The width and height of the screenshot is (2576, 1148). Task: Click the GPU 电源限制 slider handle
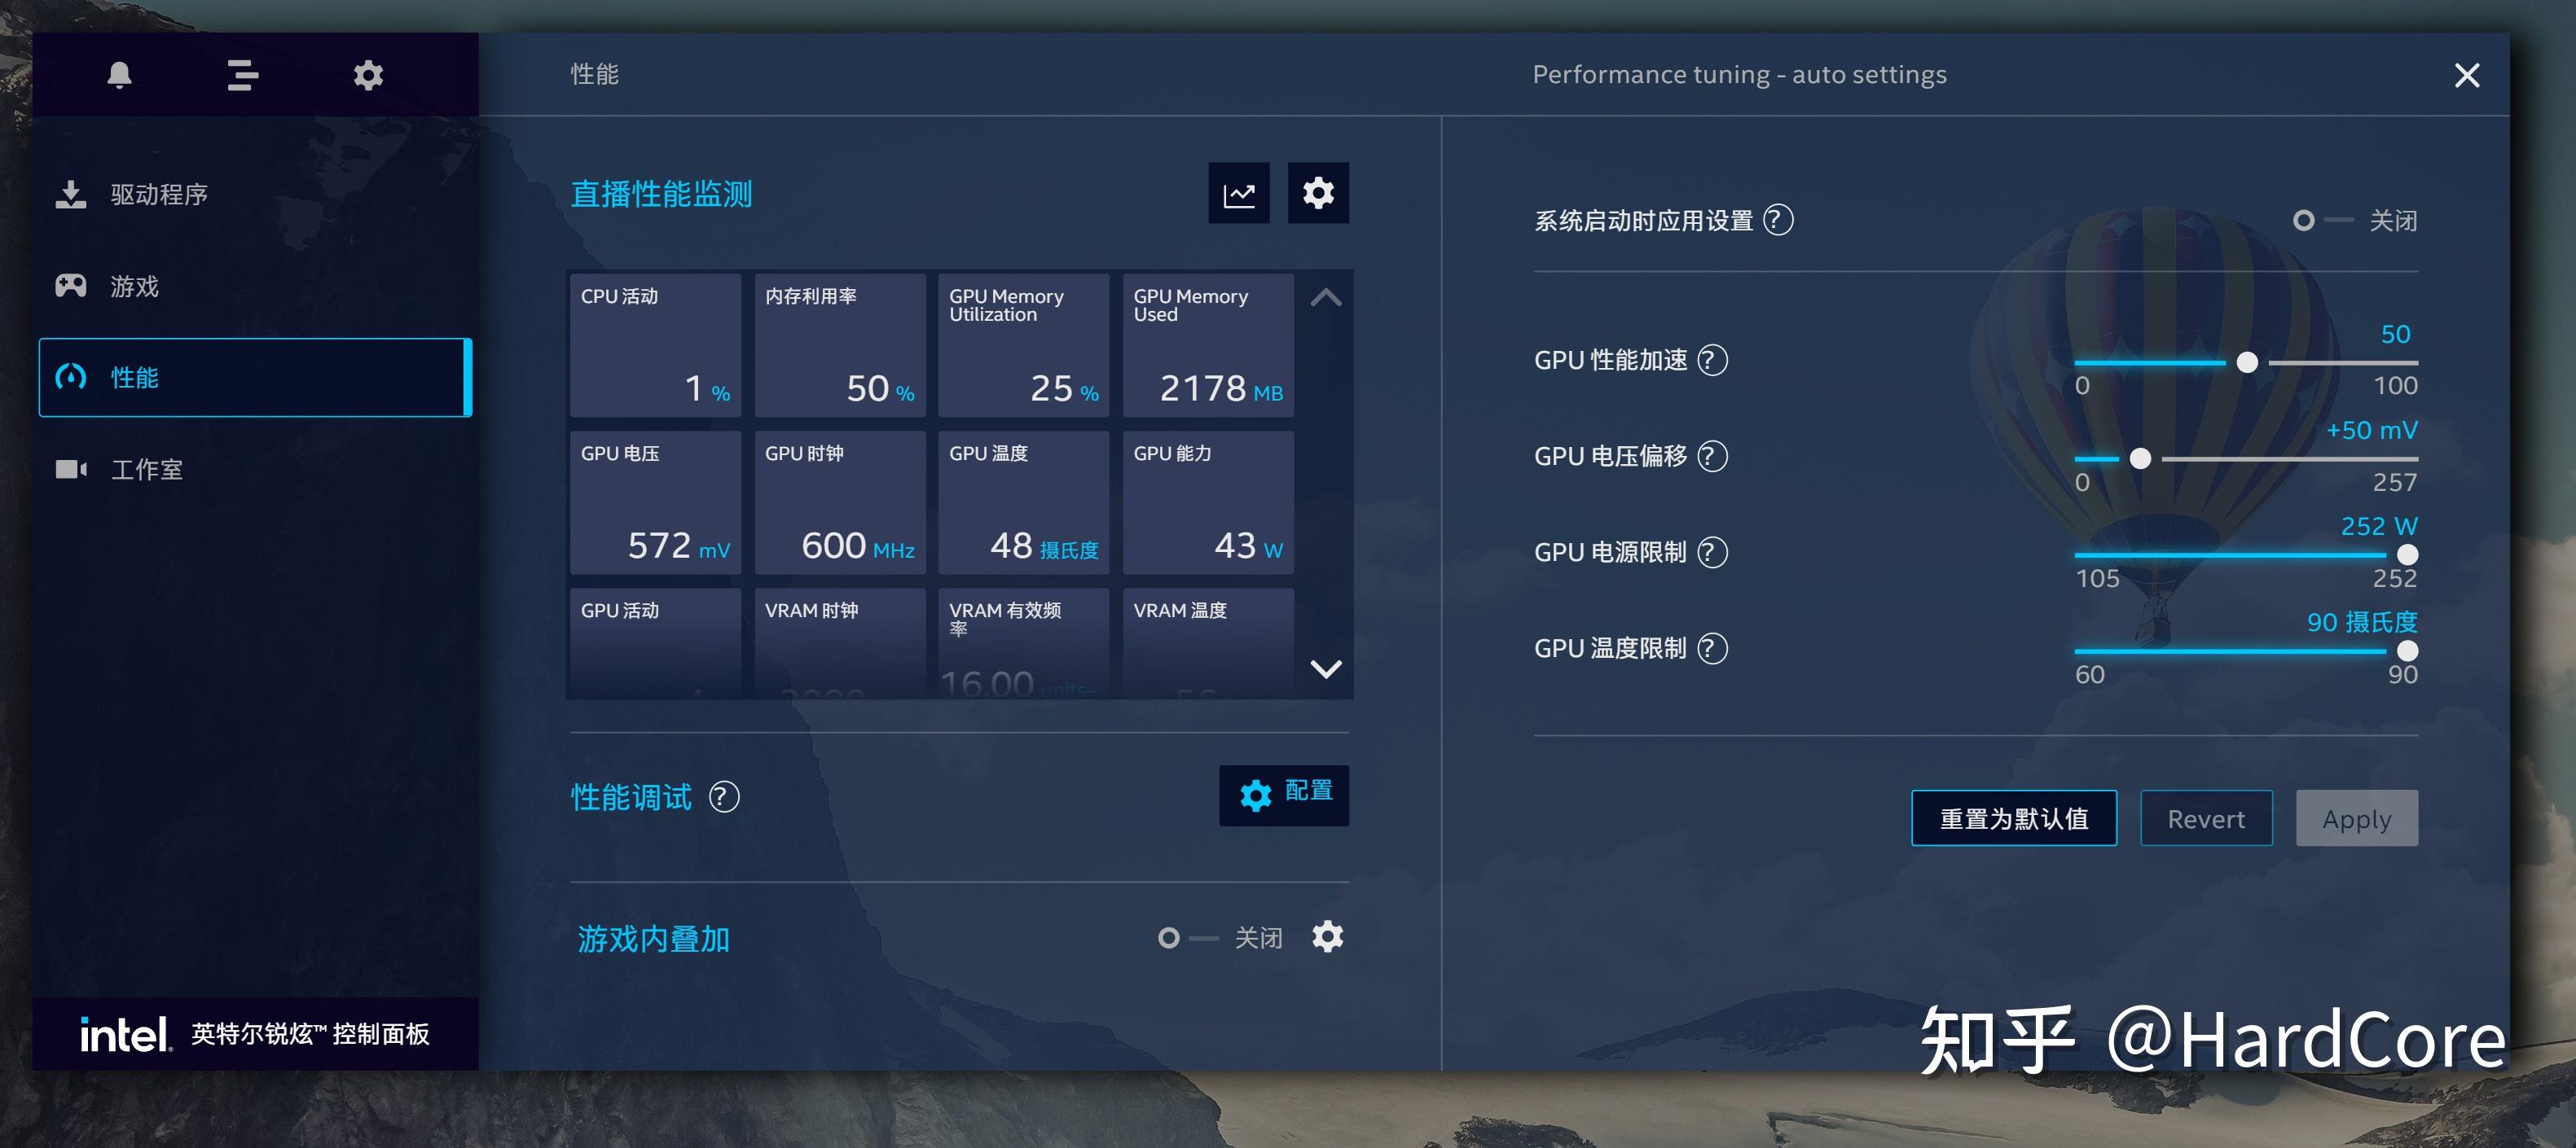click(2407, 554)
